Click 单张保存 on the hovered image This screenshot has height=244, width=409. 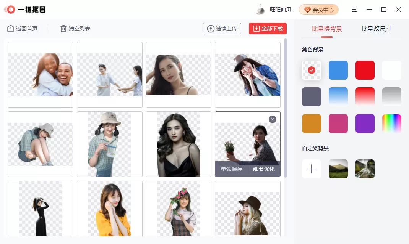coord(231,169)
